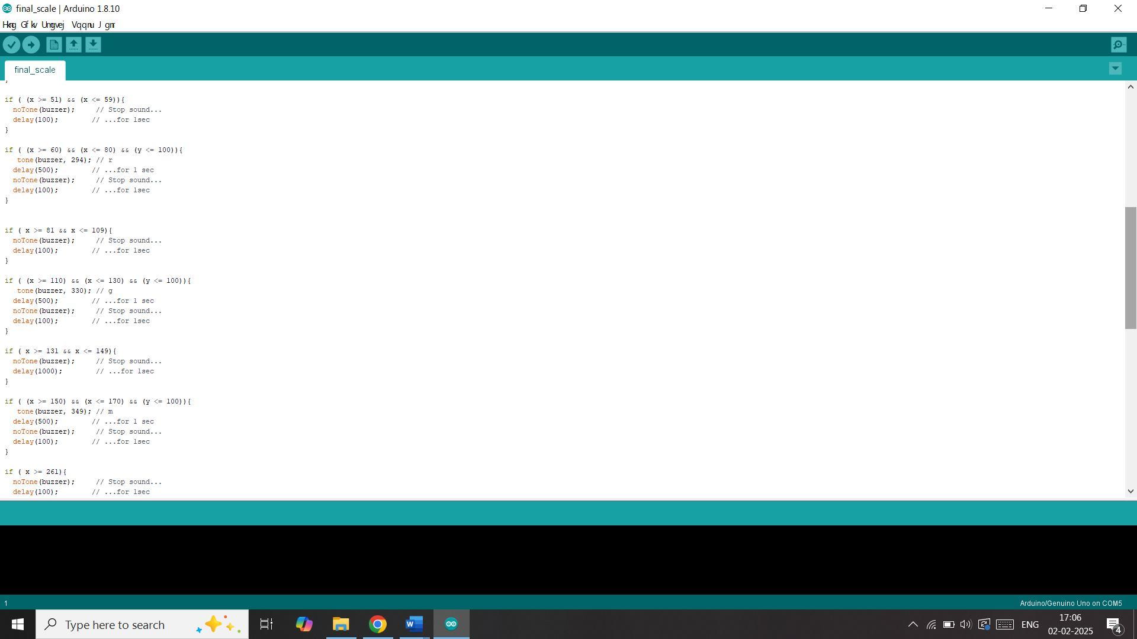Viewport: 1137px width, 639px height.
Task: Click the Verify checkmark button
Action: (11, 45)
